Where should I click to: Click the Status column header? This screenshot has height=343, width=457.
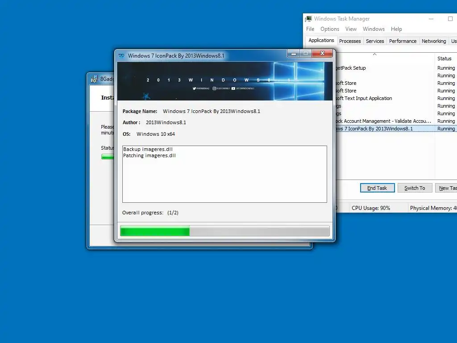tap(446, 59)
